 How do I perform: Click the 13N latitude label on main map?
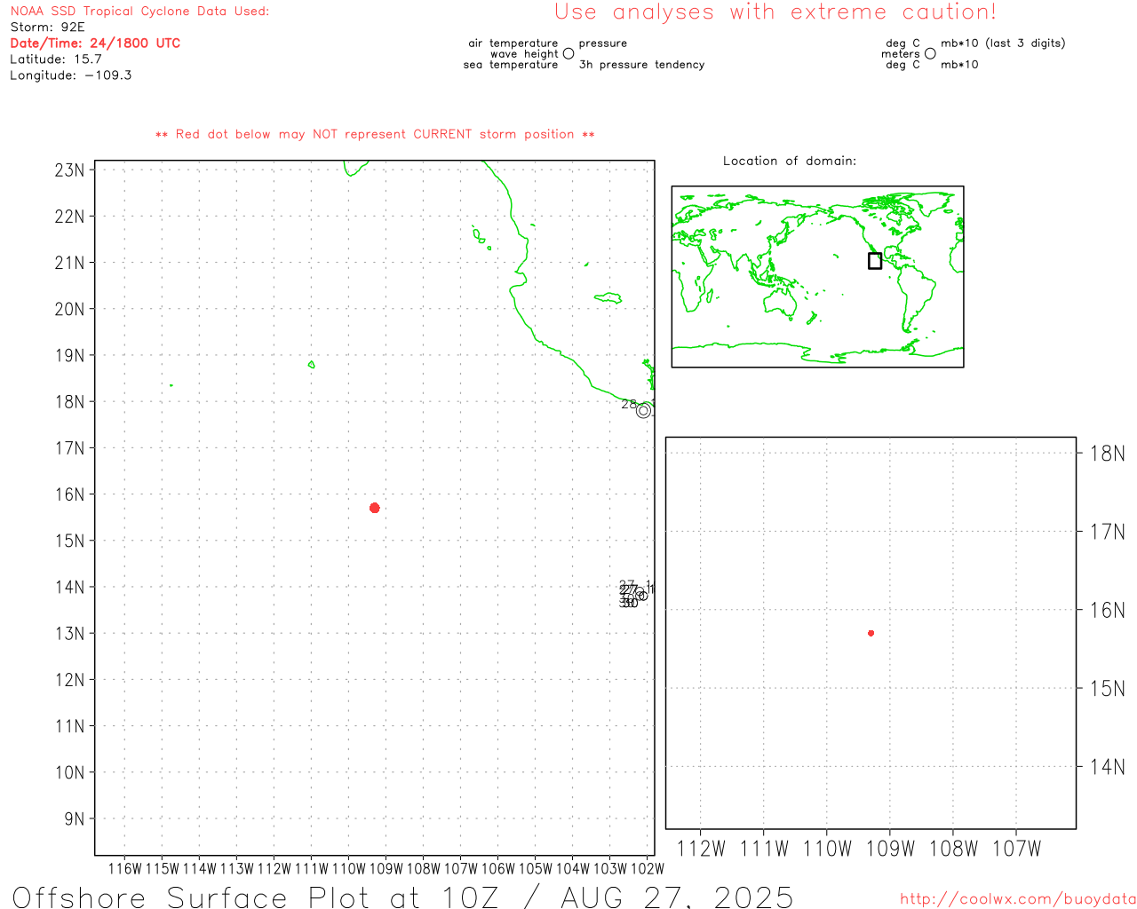tap(69, 634)
